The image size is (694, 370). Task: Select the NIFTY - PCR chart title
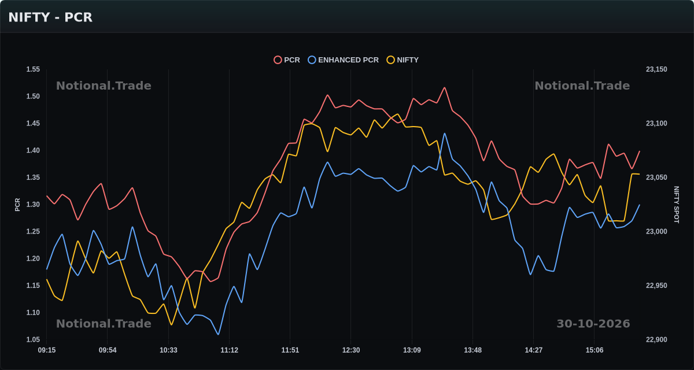click(50, 17)
